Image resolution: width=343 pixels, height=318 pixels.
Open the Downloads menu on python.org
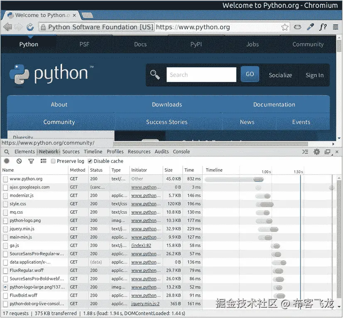click(x=167, y=104)
